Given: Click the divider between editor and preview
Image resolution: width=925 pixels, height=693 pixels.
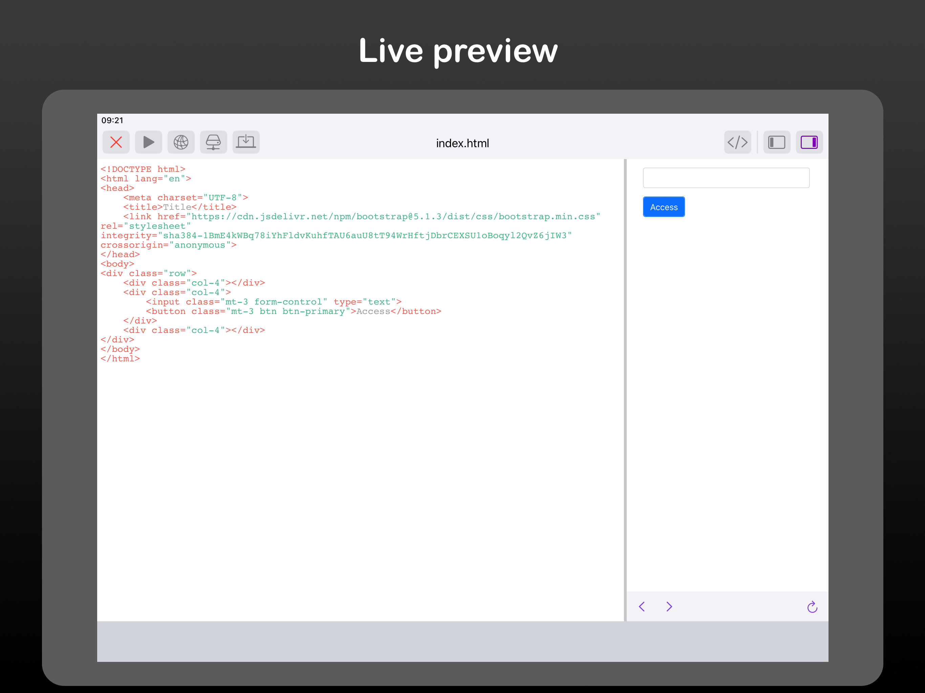Looking at the screenshot, I should click(x=625, y=389).
